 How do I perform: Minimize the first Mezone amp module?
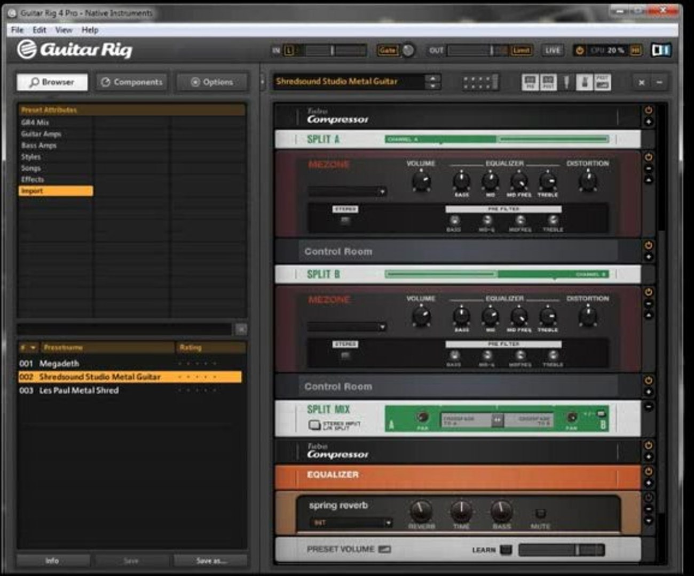tap(649, 169)
